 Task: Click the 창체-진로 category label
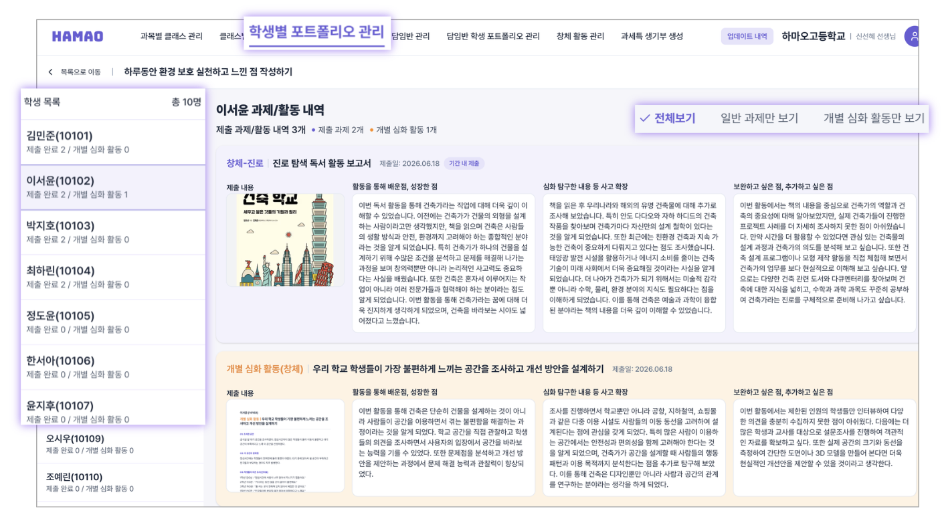click(x=245, y=163)
